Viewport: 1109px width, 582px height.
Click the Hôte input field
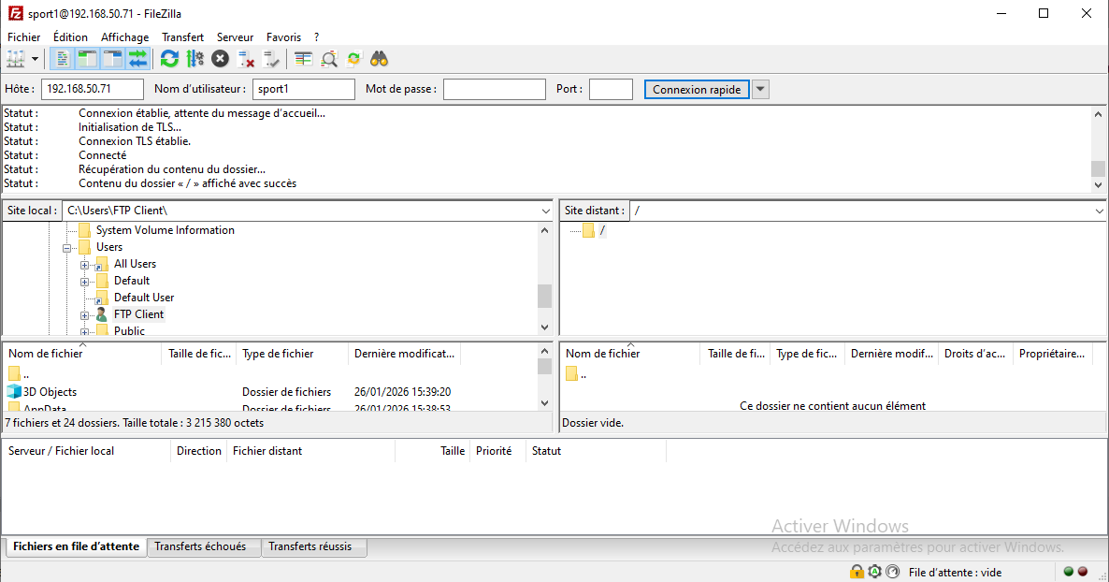93,89
